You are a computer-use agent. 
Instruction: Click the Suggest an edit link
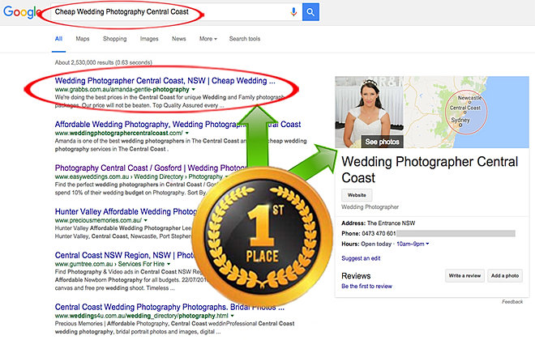point(361,258)
